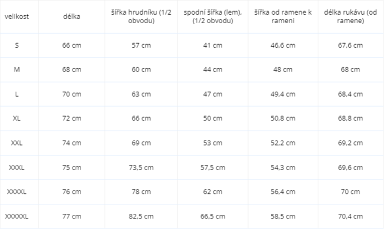Click the XXXXL size label

[17, 192]
